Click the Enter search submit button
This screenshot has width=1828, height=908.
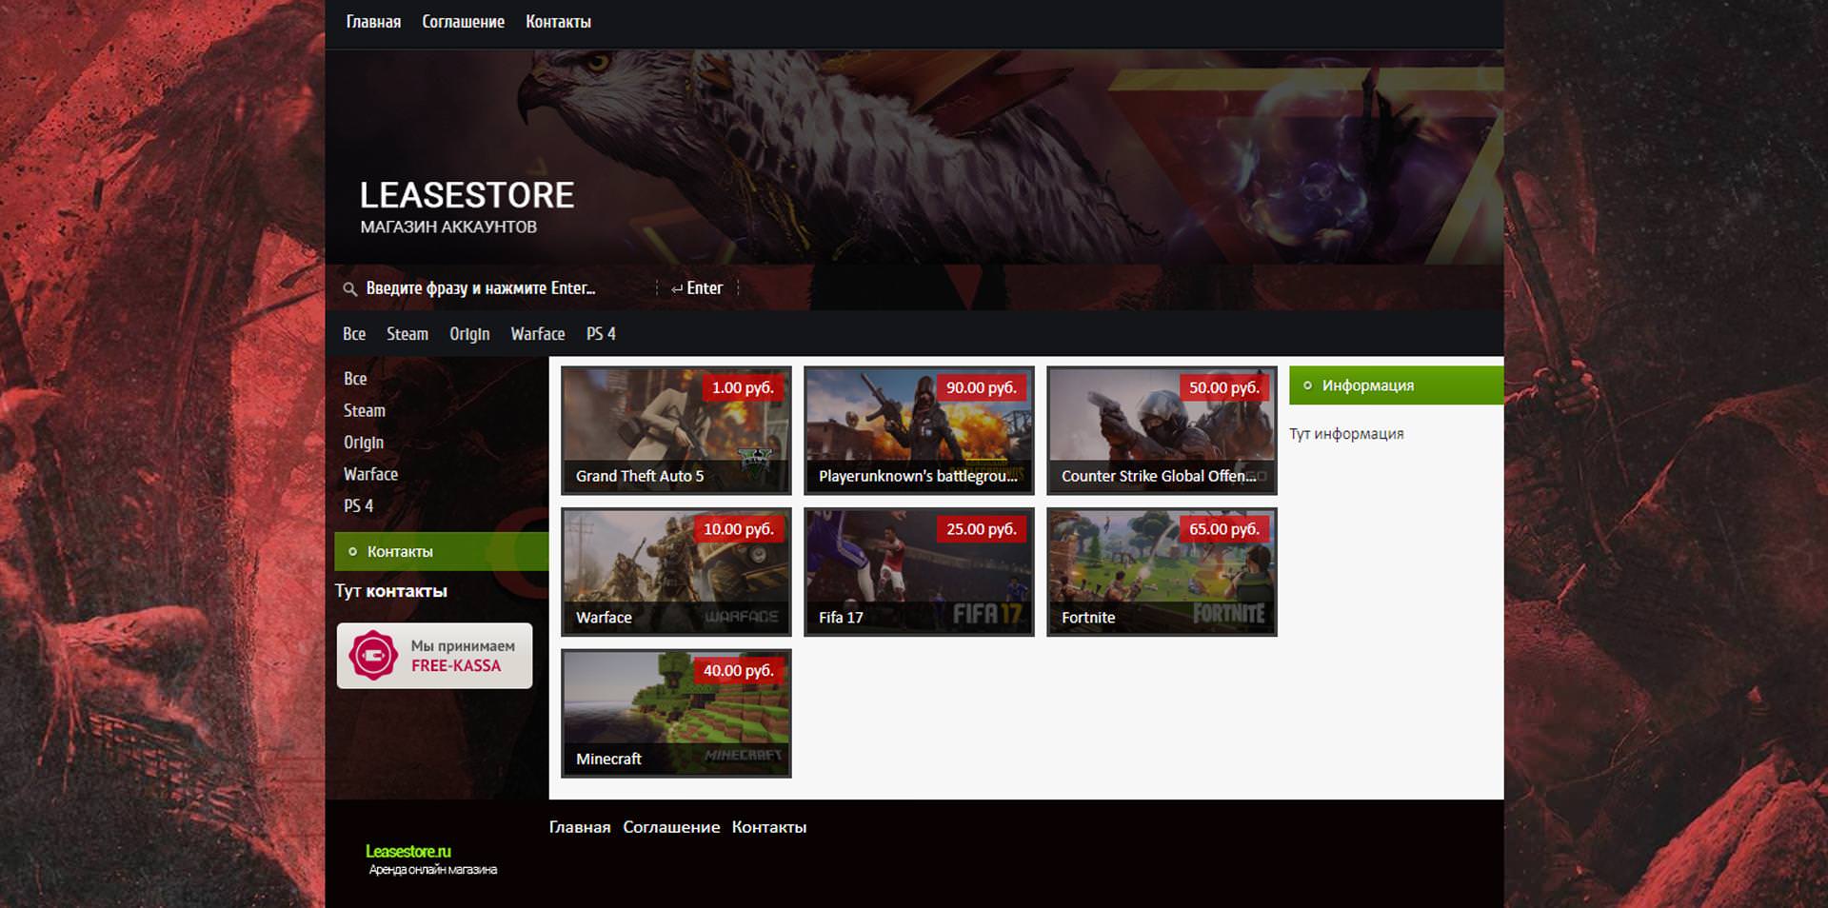point(697,288)
